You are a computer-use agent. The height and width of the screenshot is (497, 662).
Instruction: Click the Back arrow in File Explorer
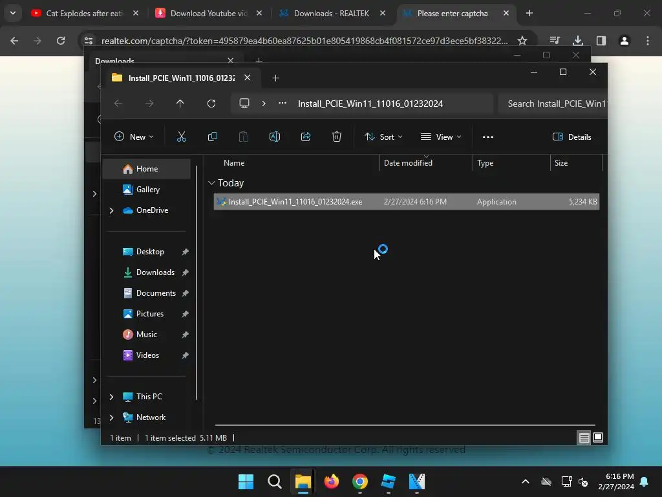pos(118,104)
